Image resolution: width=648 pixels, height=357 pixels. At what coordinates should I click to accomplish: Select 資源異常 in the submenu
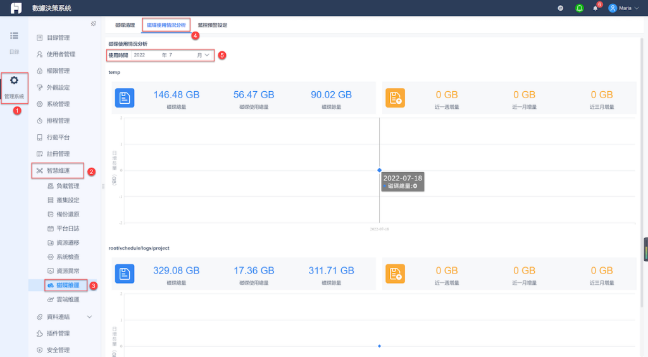[68, 271]
